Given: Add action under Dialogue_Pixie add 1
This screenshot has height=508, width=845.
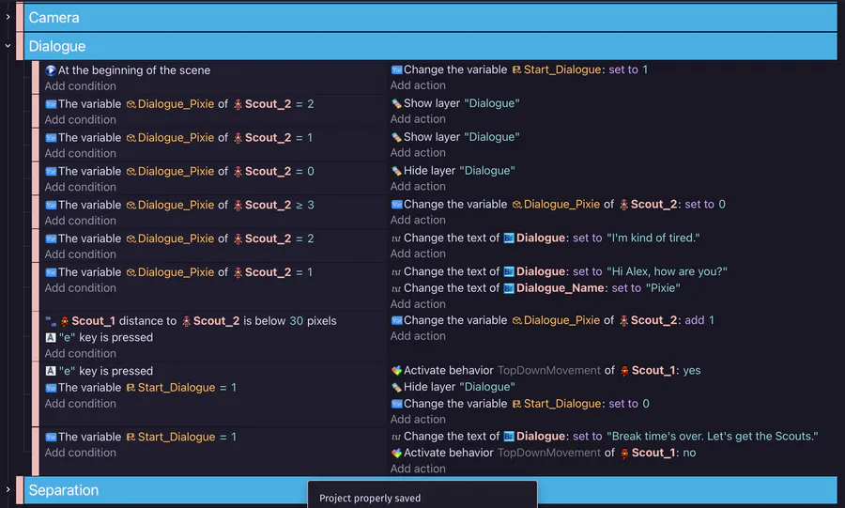Looking at the screenshot, I should point(418,336).
